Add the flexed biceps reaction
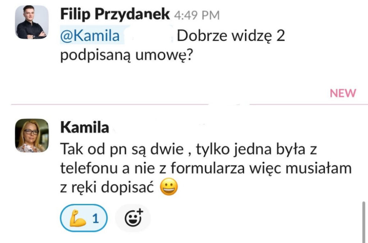The image size is (368, 243). click(84, 218)
